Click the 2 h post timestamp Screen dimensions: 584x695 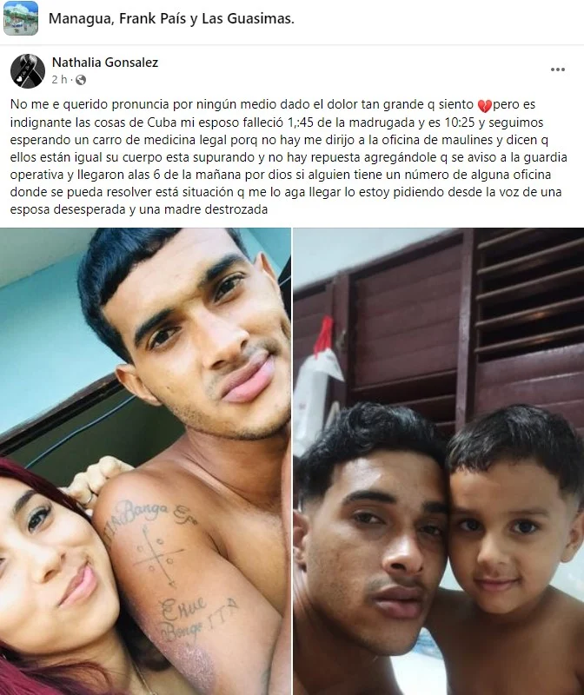pos(59,80)
